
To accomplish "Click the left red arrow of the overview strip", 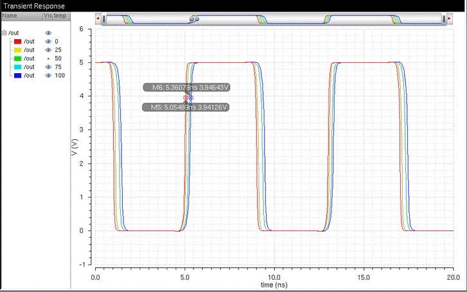I will point(98,19).
